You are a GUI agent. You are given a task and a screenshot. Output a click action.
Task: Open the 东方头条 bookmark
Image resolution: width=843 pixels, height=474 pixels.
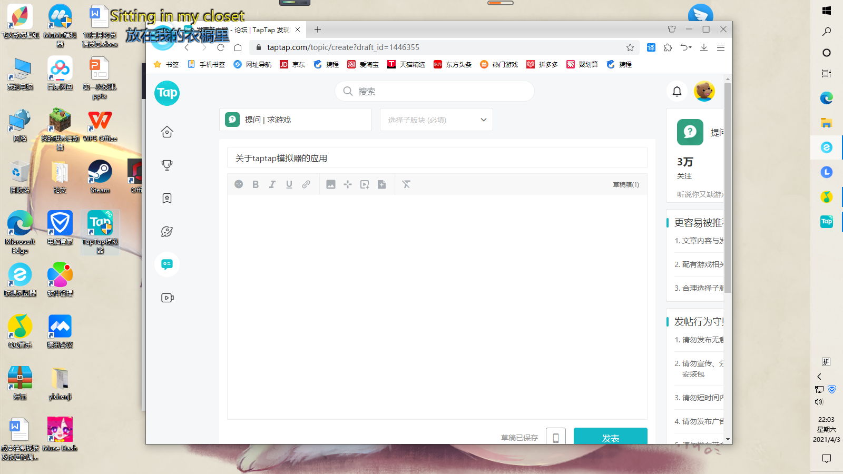(453, 64)
